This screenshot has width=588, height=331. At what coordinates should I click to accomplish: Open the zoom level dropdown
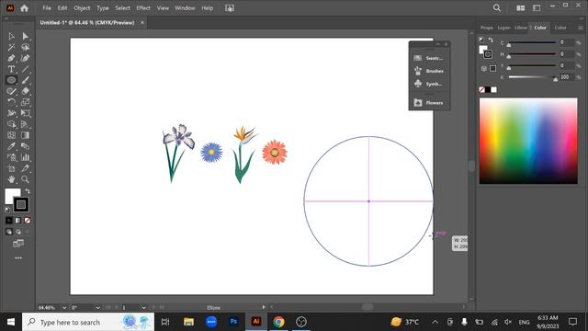point(64,307)
